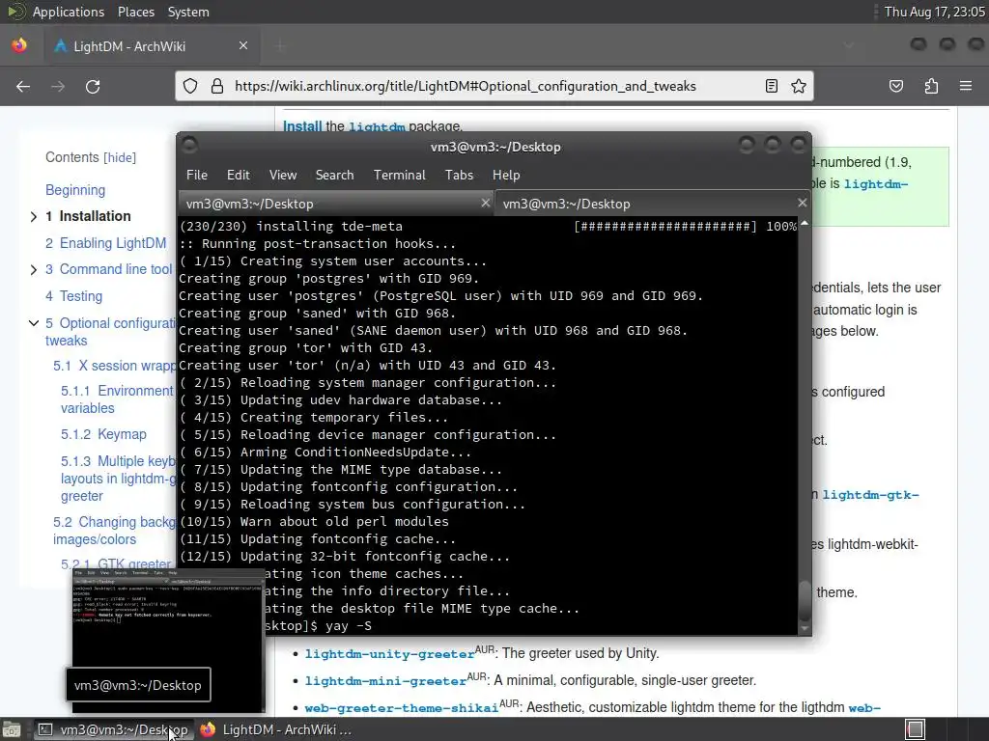
Task: Open the System menu in top panel
Action: tap(188, 12)
